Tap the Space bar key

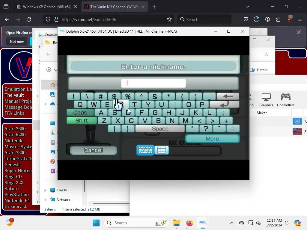pos(160,129)
